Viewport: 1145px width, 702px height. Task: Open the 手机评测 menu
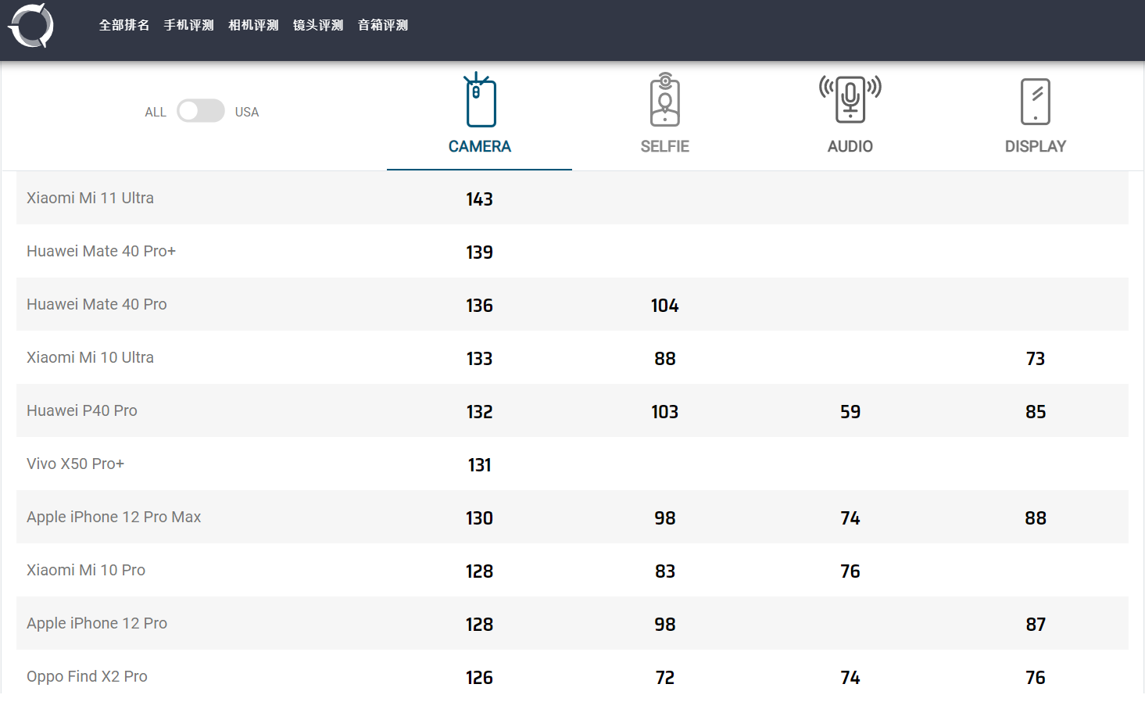(x=188, y=25)
